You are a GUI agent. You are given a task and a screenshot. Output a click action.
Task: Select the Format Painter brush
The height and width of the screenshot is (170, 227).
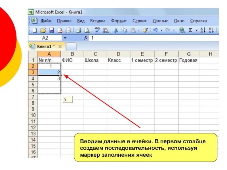tap(145, 30)
